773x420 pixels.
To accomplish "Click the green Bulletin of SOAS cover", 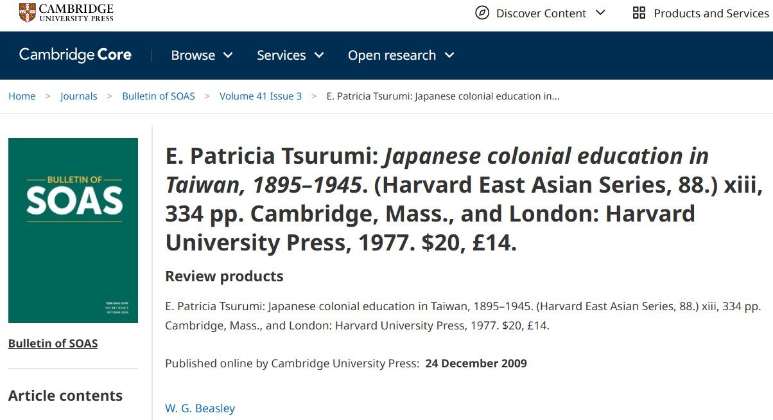I will coord(73,230).
